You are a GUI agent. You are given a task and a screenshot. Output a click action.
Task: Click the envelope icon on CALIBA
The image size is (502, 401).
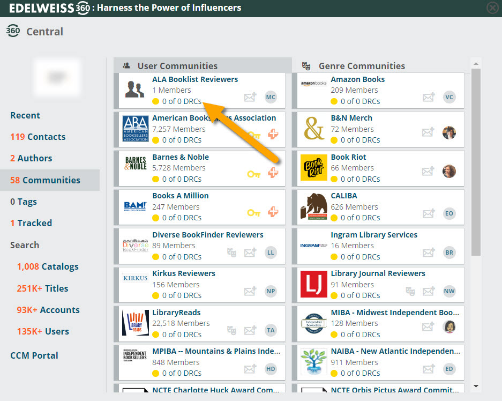point(429,213)
